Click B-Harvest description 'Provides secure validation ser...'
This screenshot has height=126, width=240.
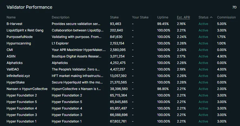click(76, 24)
